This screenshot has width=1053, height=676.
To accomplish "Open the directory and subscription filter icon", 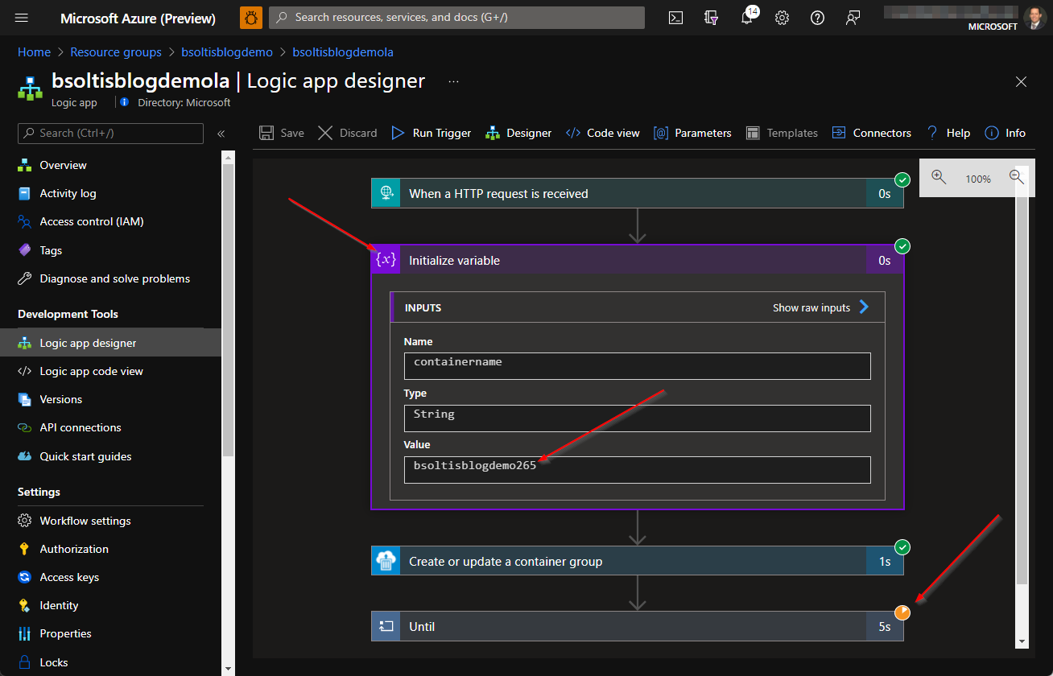I will (x=711, y=18).
